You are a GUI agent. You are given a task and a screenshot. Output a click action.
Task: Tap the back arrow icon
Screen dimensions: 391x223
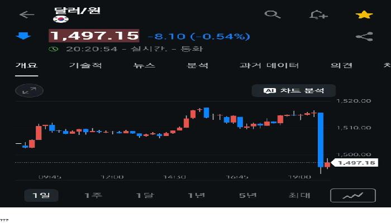pyautogui.click(x=26, y=14)
